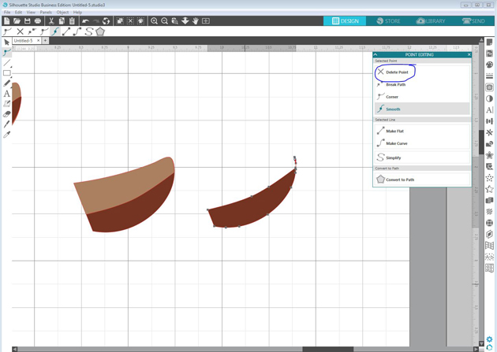Switch to the STORE tab

[388, 21]
